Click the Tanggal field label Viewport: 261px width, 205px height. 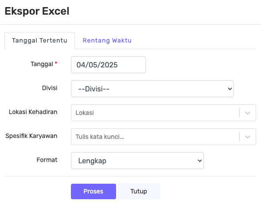(x=42, y=64)
